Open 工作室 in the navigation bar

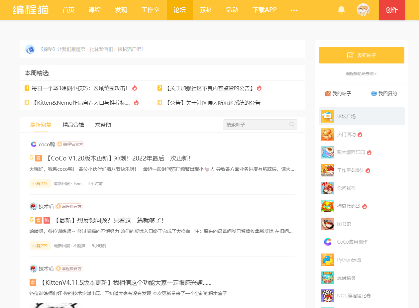coord(151,10)
